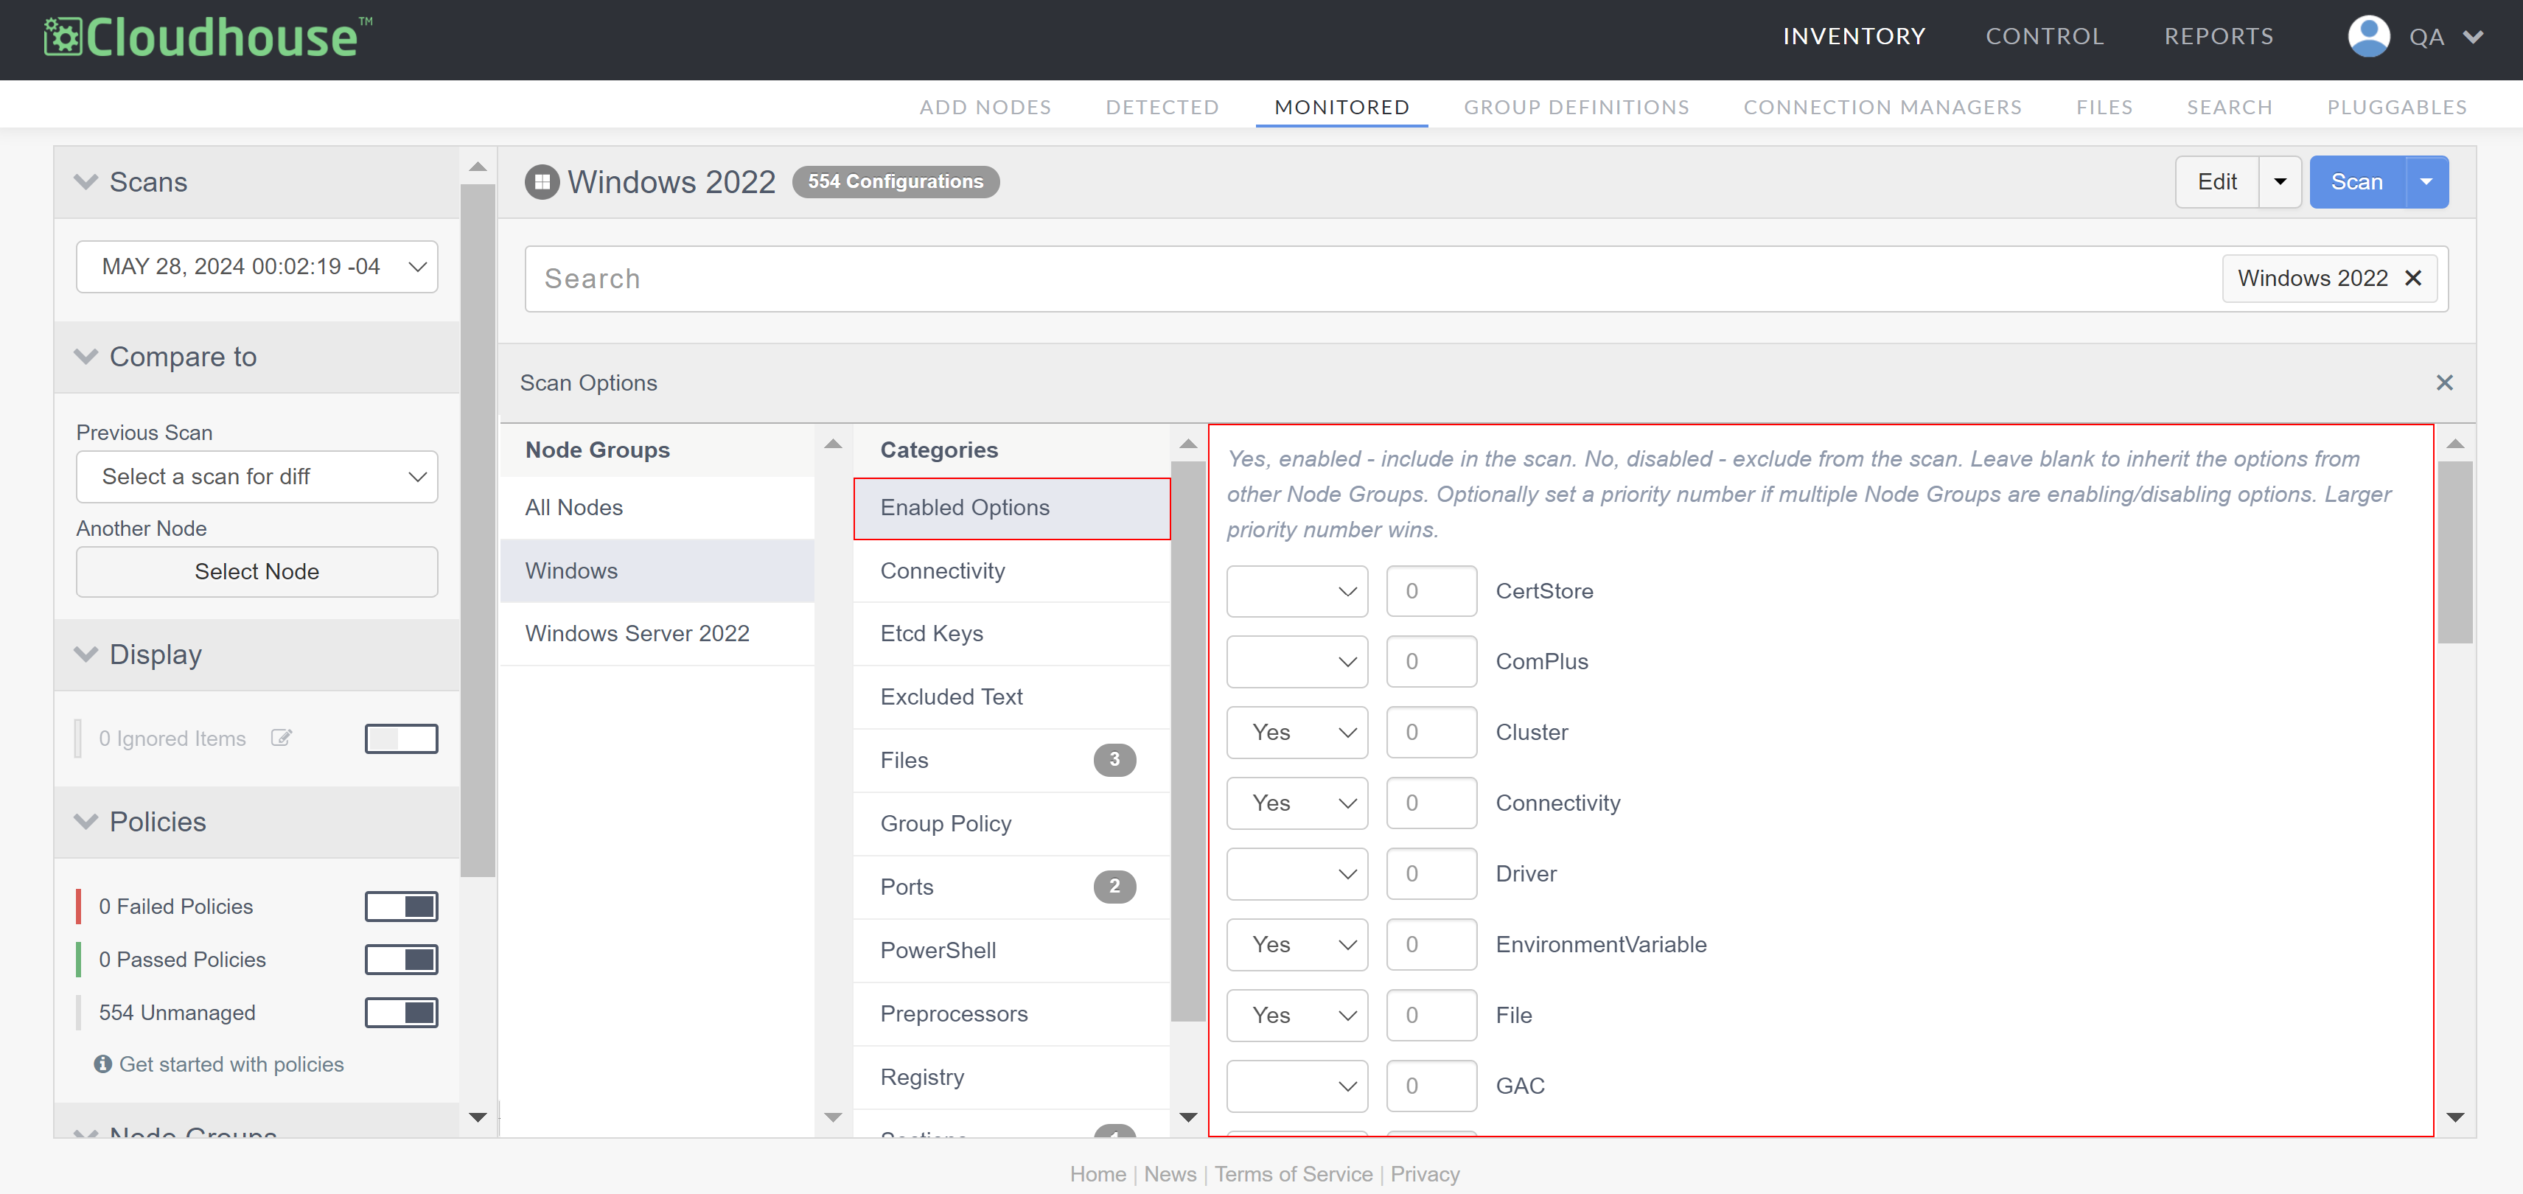The image size is (2523, 1194).
Task: Open the scan date dropdown
Action: (x=257, y=266)
